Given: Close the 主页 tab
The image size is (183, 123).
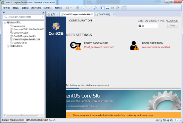Looking at the screenshot, I should tap(57, 14).
